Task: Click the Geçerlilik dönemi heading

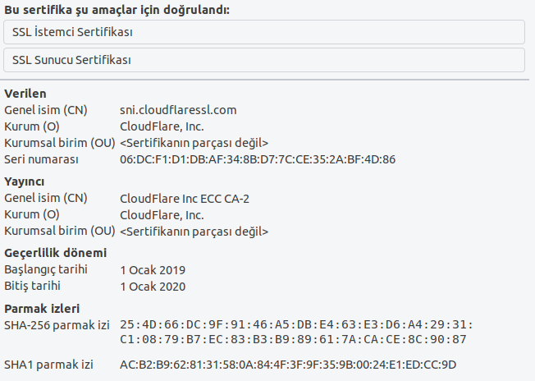Action: [56, 253]
